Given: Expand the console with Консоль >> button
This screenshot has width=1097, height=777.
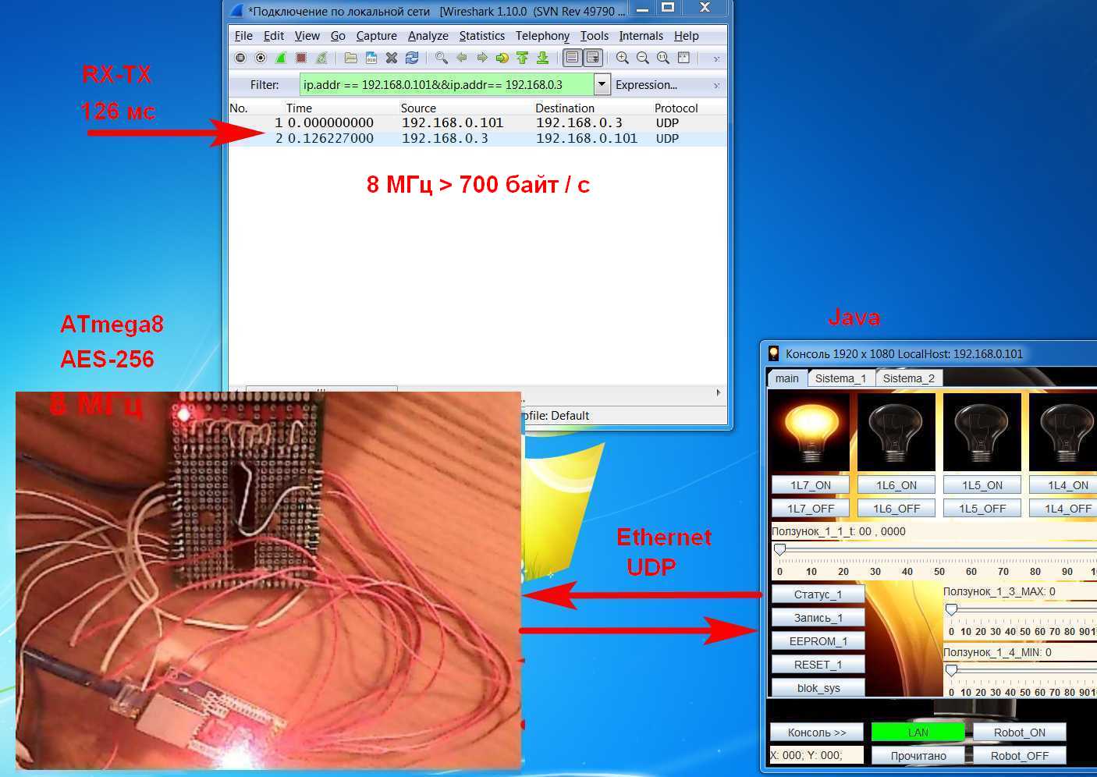Looking at the screenshot, I should pos(816,733).
